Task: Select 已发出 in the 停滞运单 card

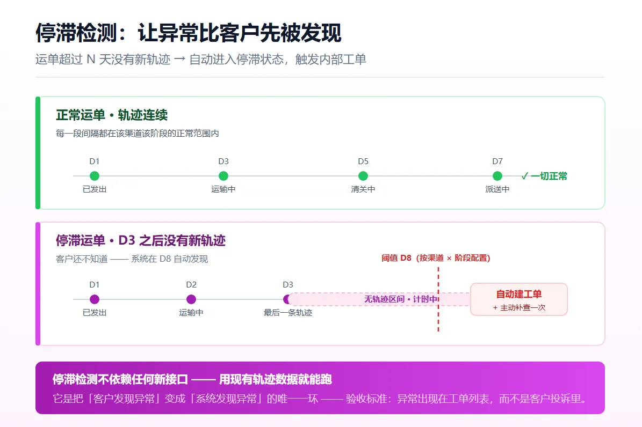Action: [95, 313]
